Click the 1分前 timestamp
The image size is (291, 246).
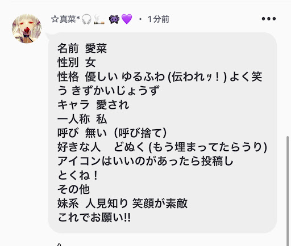pyautogui.click(x=159, y=19)
